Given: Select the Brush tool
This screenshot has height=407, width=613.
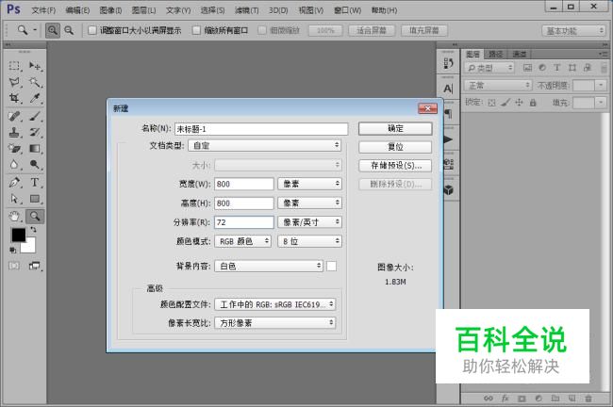Looking at the screenshot, I should [35, 116].
